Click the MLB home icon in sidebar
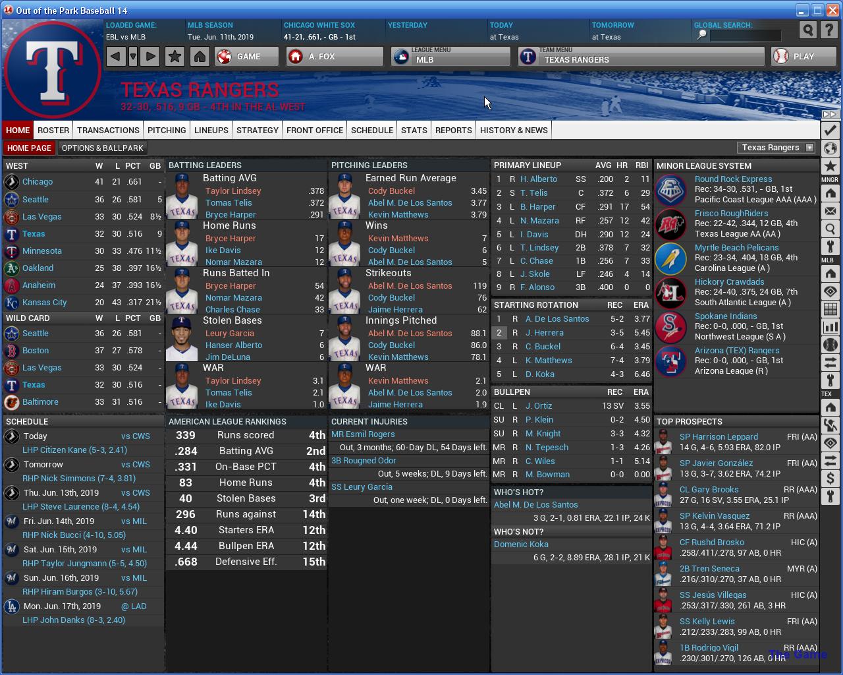 tap(830, 273)
